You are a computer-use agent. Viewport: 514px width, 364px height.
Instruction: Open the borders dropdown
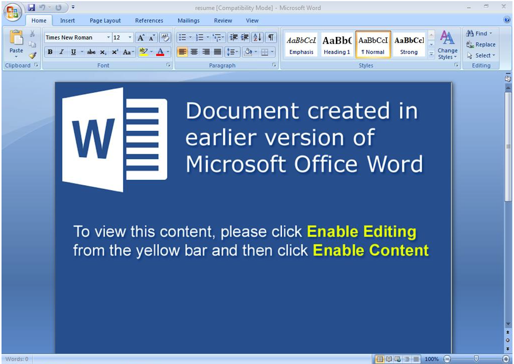[272, 52]
